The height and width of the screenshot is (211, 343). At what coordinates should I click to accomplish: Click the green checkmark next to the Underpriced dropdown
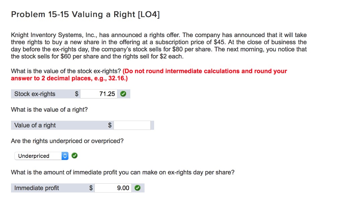(74, 156)
